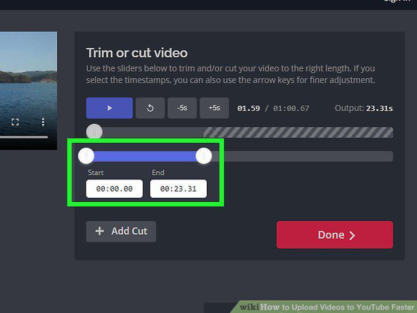Click the End time input field
The image size is (417, 313).
(179, 189)
